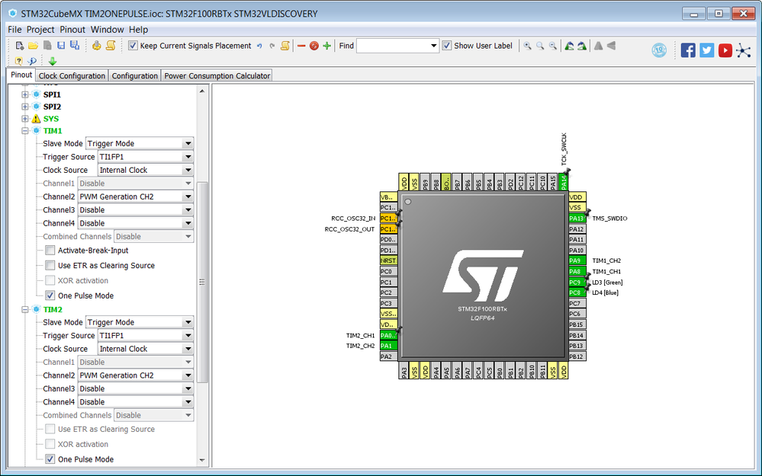Collapse the TIM1 tree node
The width and height of the screenshot is (762, 476).
click(x=24, y=131)
